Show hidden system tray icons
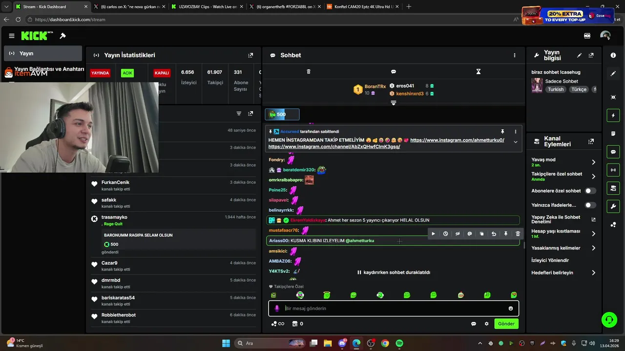 480,343
